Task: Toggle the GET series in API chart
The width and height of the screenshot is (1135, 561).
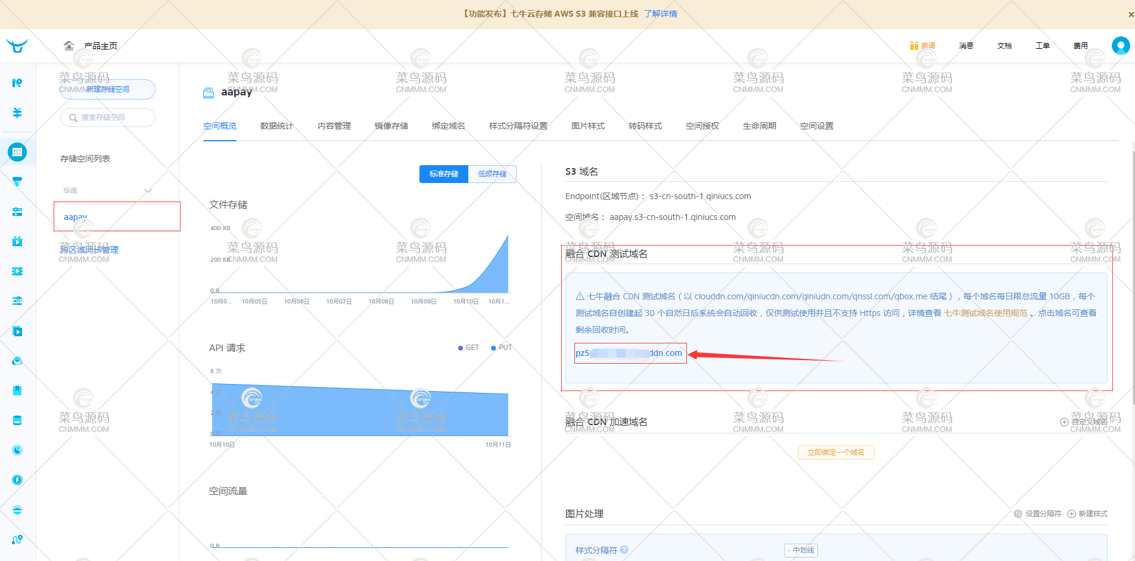Action: pos(468,348)
